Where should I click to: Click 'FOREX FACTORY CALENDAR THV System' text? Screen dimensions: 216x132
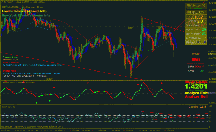[x=25, y=76]
